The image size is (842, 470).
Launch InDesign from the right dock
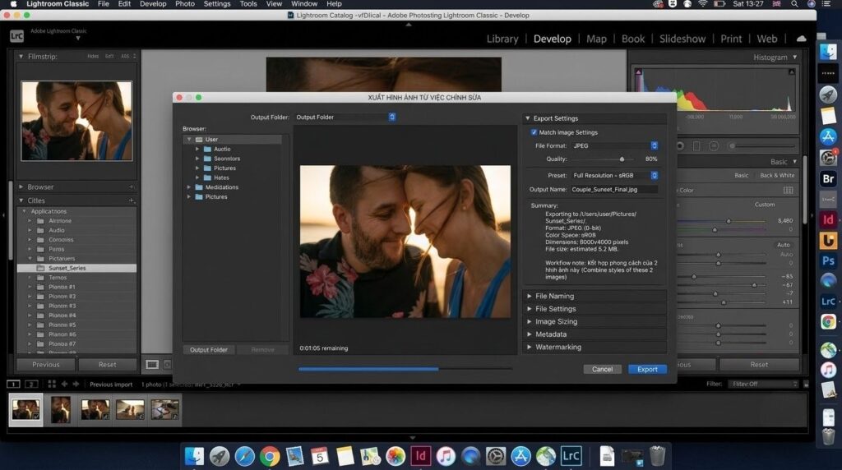(x=828, y=219)
